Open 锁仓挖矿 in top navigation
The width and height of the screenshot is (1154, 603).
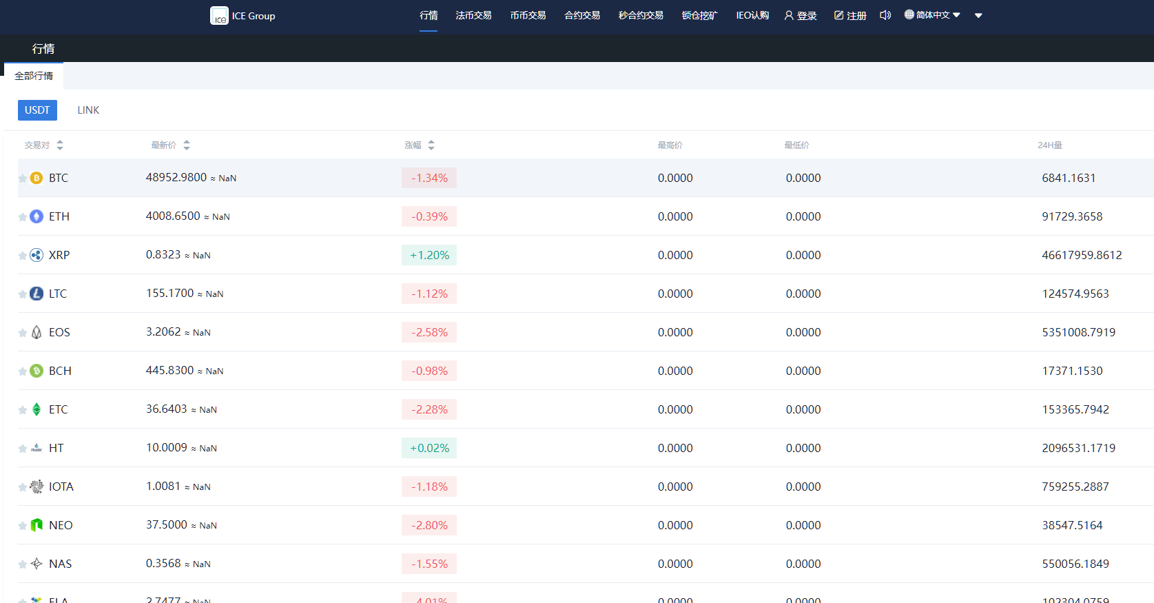(x=699, y=15)
